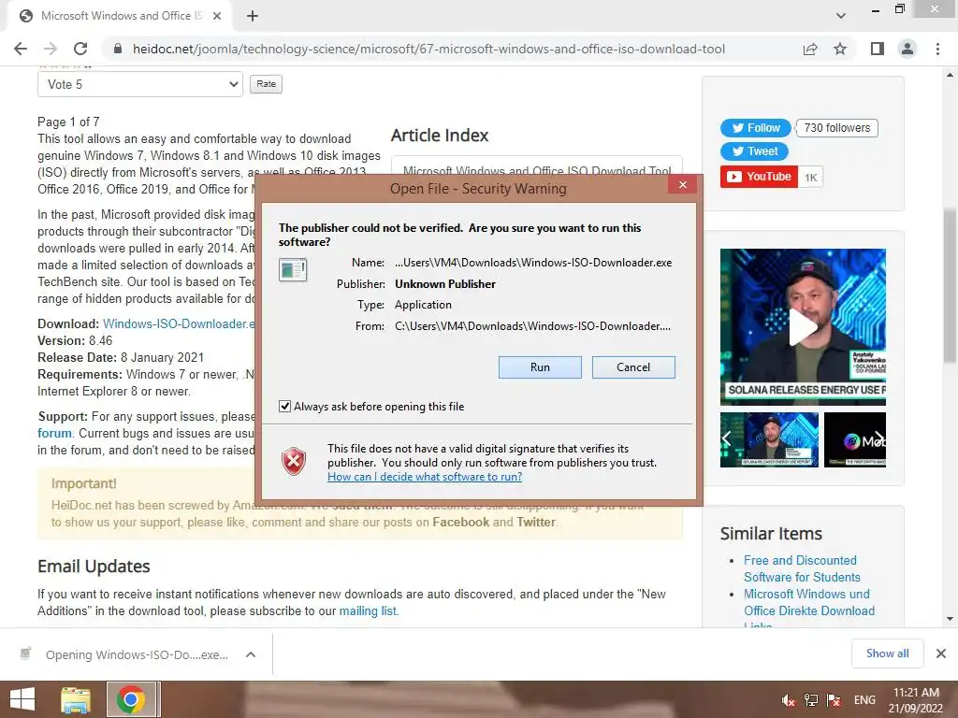Expand the Vote 5 rating dropdown
This screenshot has height=718, width=958.
(x=140, y=84)
